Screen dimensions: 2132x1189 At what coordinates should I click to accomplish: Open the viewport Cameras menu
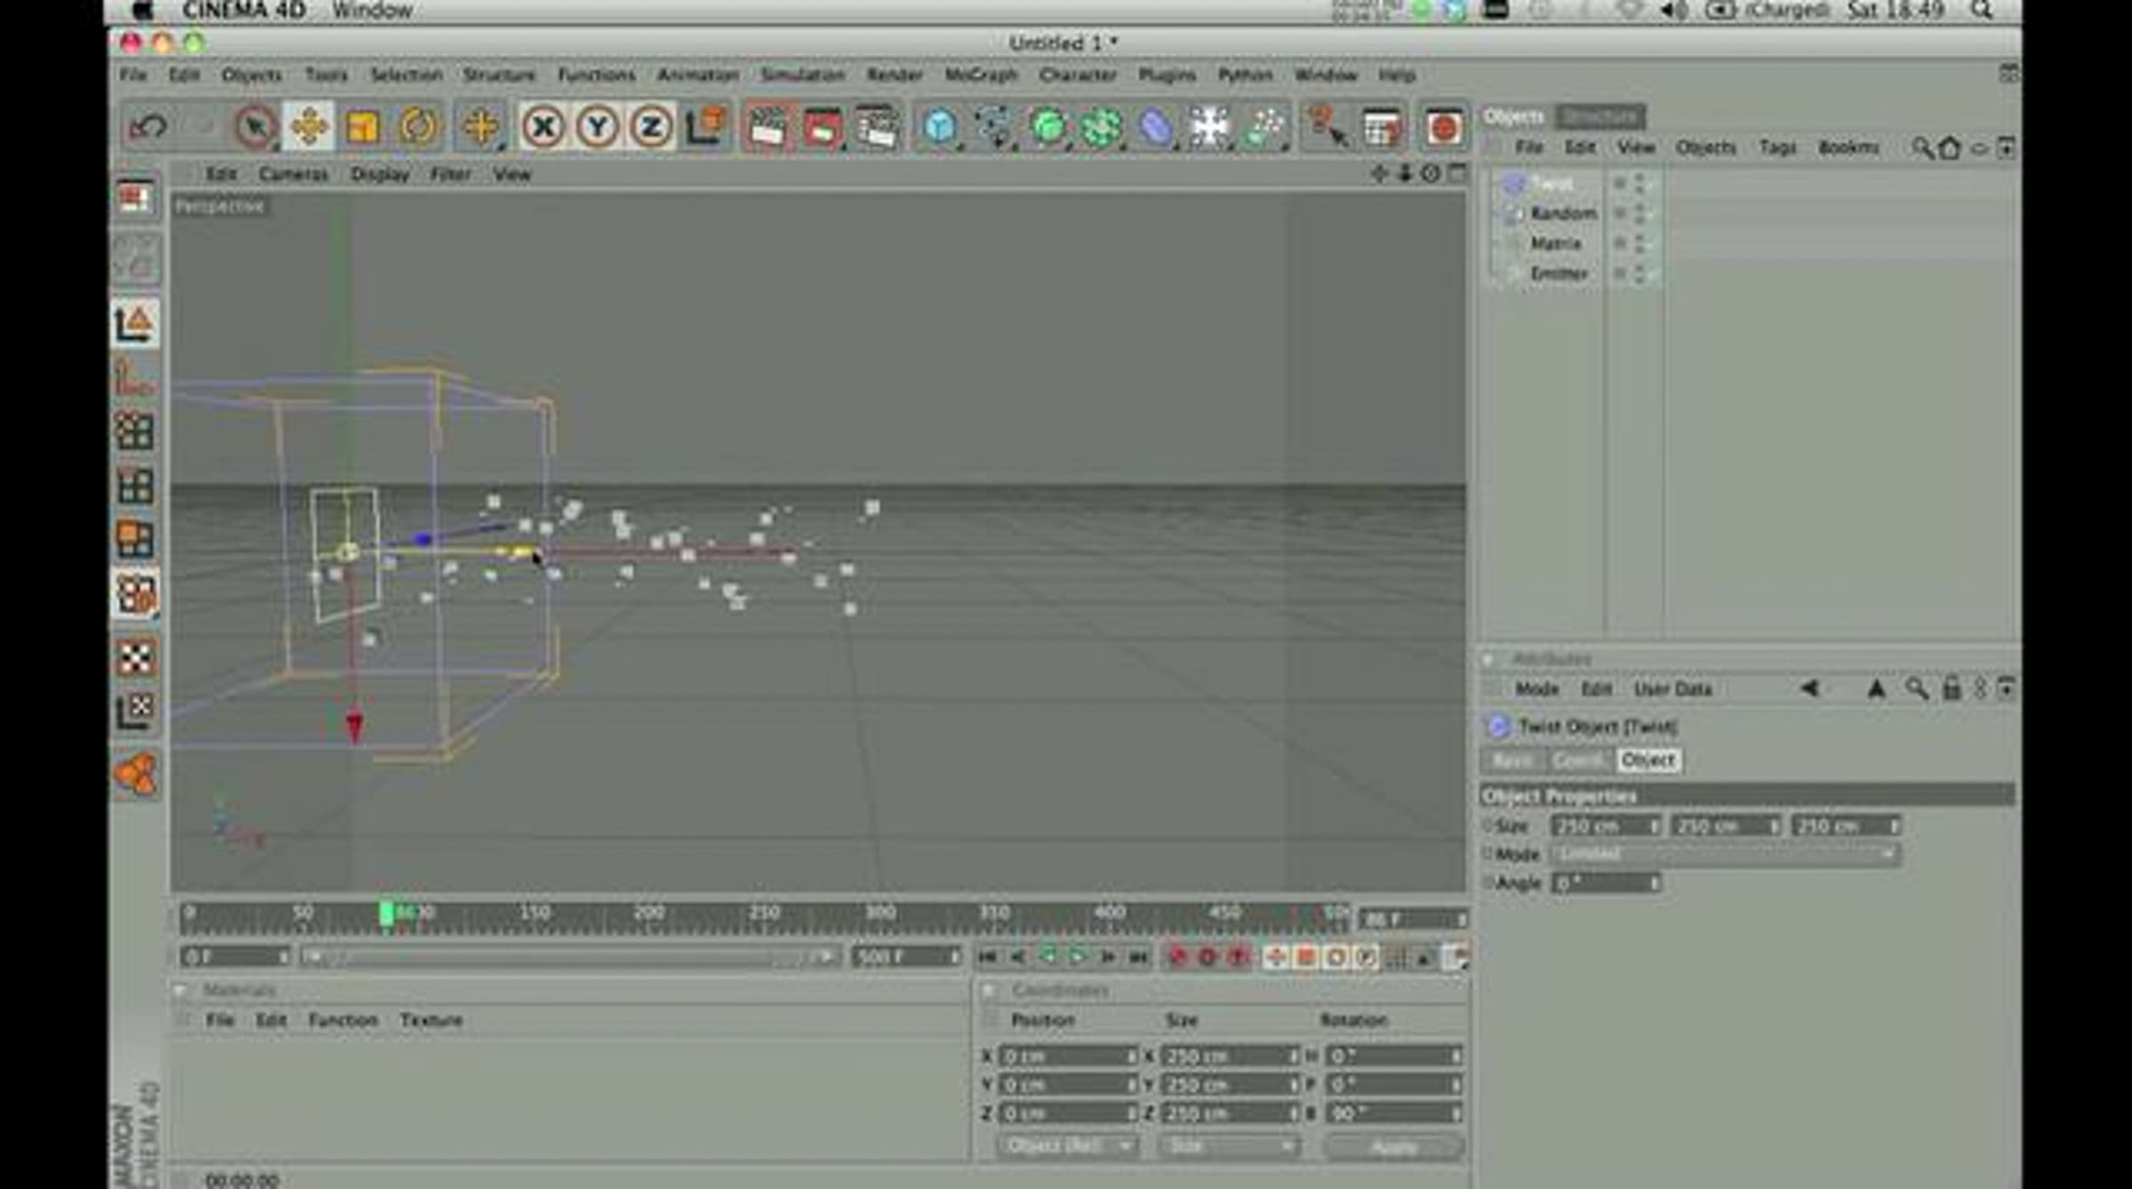(293, 174)
